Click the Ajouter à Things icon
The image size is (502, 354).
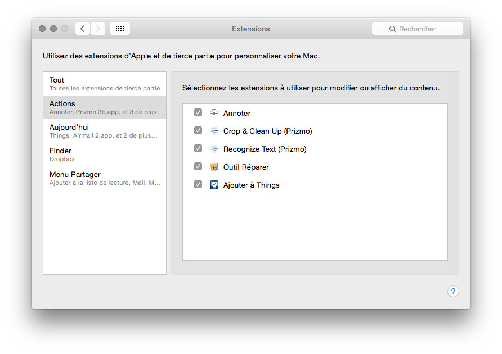[214, 185]
